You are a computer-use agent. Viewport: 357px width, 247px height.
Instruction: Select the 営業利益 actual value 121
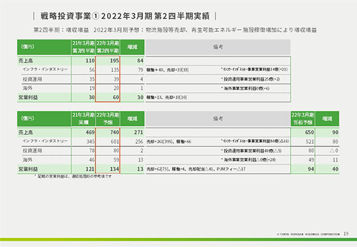[x=90, y=169]
